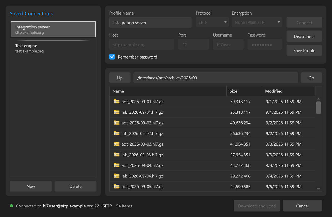Image resolution: width=332 pixels, height=217 pixels.
Task: Click size value 43,272,468
Action: tap(240, 165)
